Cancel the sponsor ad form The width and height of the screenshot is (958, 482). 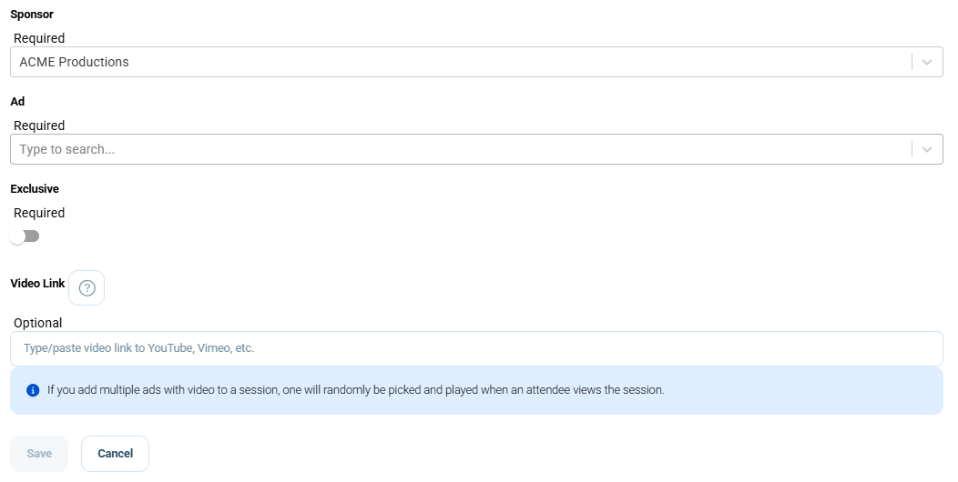pyautogui.click(x=116, y=454)
